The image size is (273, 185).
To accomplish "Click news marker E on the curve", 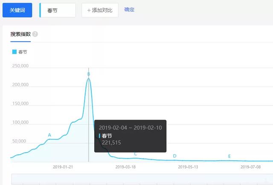I will click(x=229, y=156).
